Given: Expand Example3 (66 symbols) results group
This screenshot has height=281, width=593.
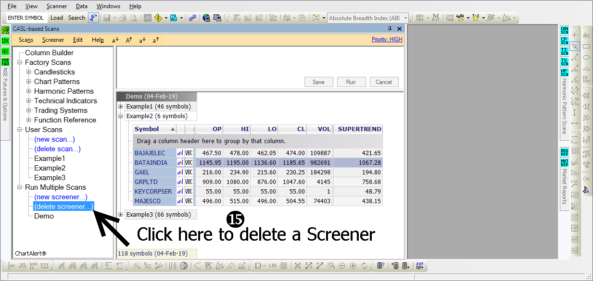Looking at the screenshot, I should point(121,215).
